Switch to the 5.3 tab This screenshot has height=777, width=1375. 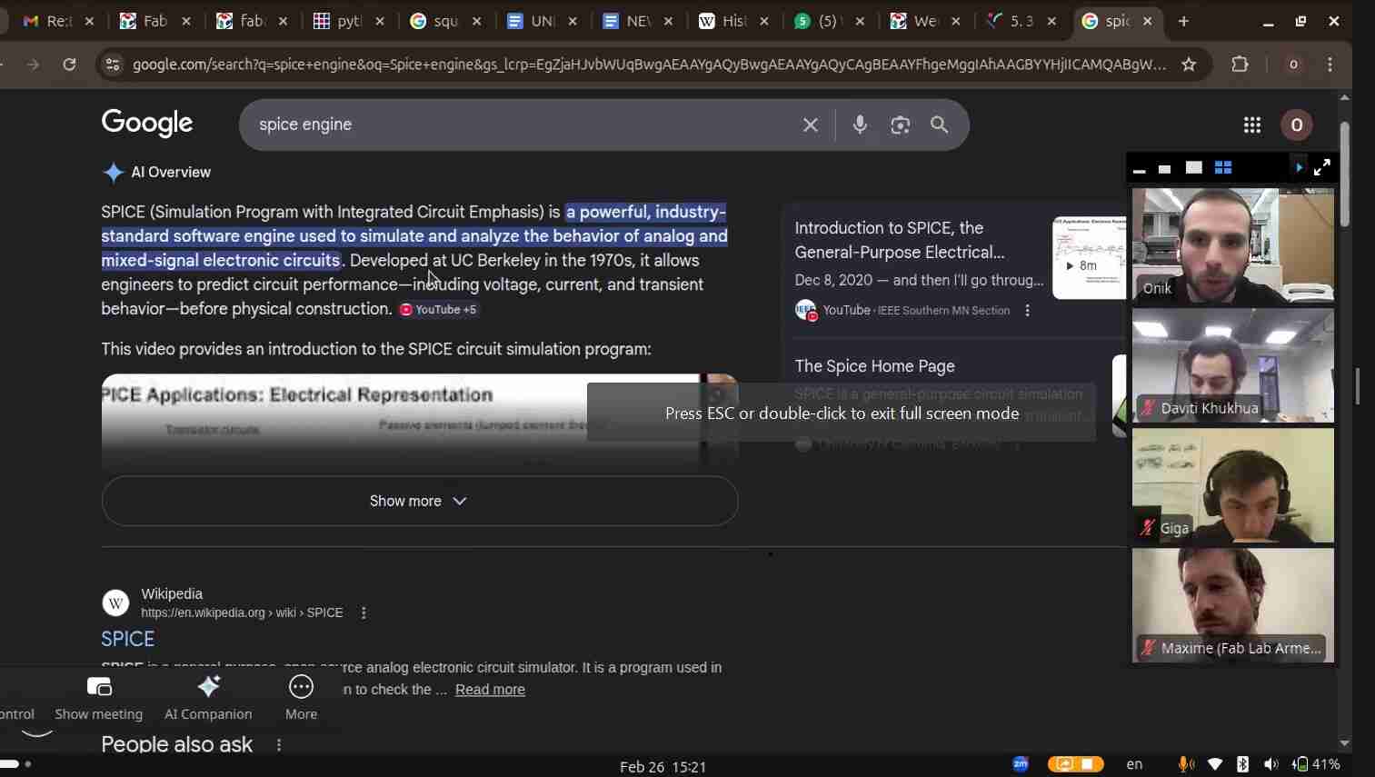[x=1022, y=22]
